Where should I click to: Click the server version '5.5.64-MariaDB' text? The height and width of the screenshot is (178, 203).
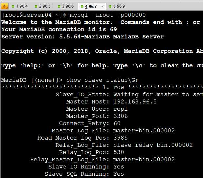point(84,37)
